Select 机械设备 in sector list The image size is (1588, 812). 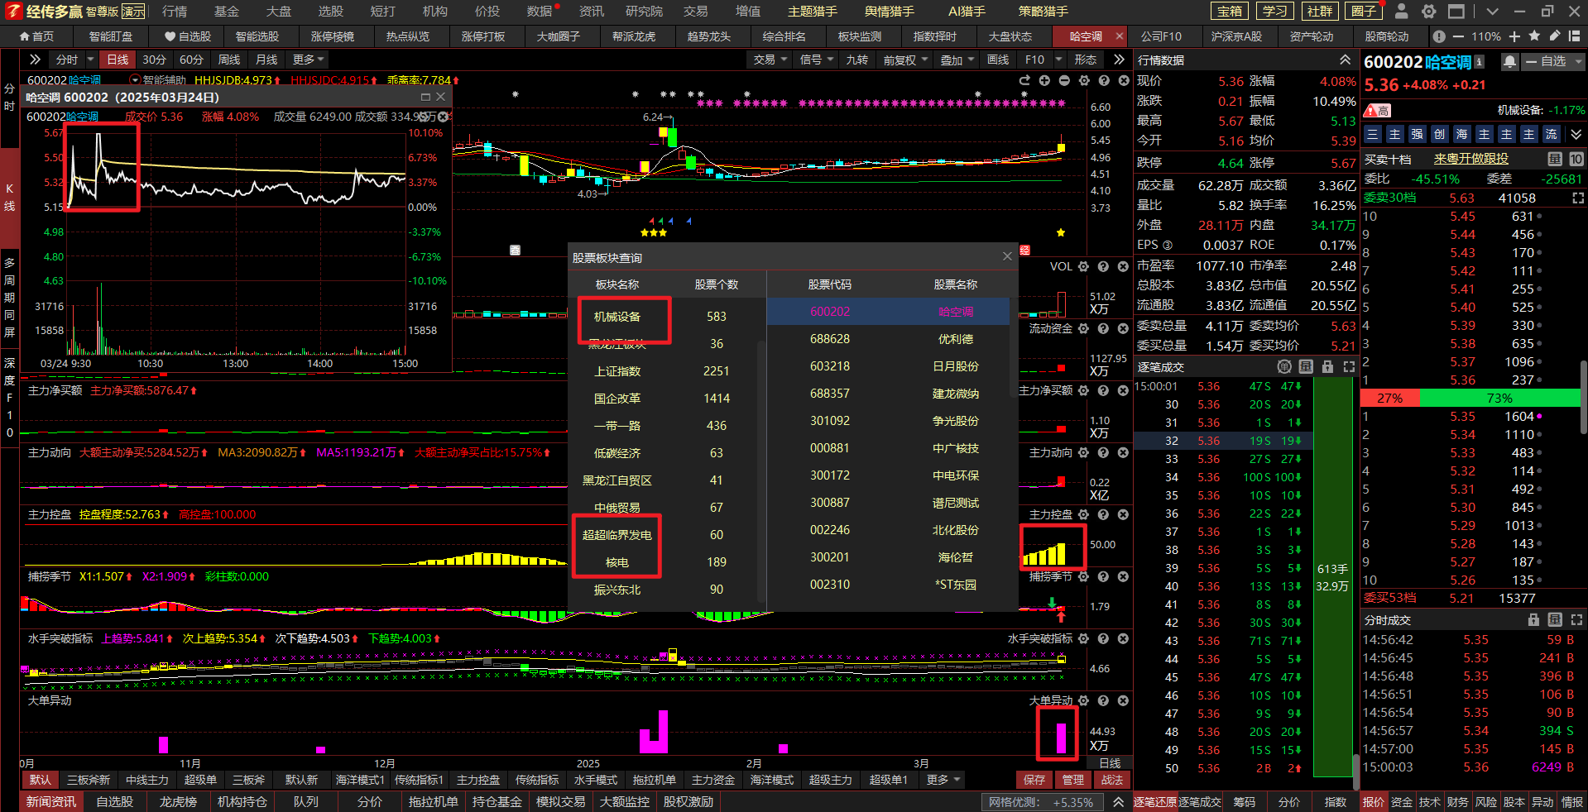616,317
